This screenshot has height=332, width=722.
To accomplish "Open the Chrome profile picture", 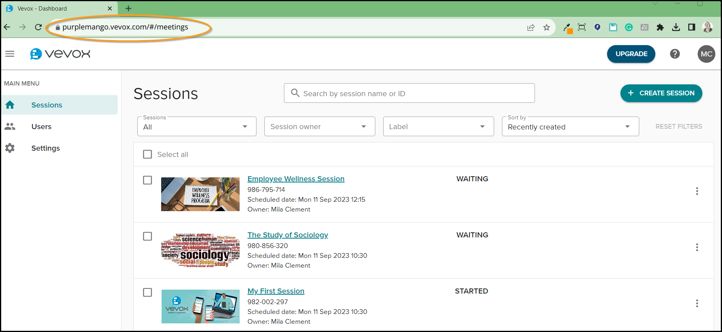I will tap(707, 27).
